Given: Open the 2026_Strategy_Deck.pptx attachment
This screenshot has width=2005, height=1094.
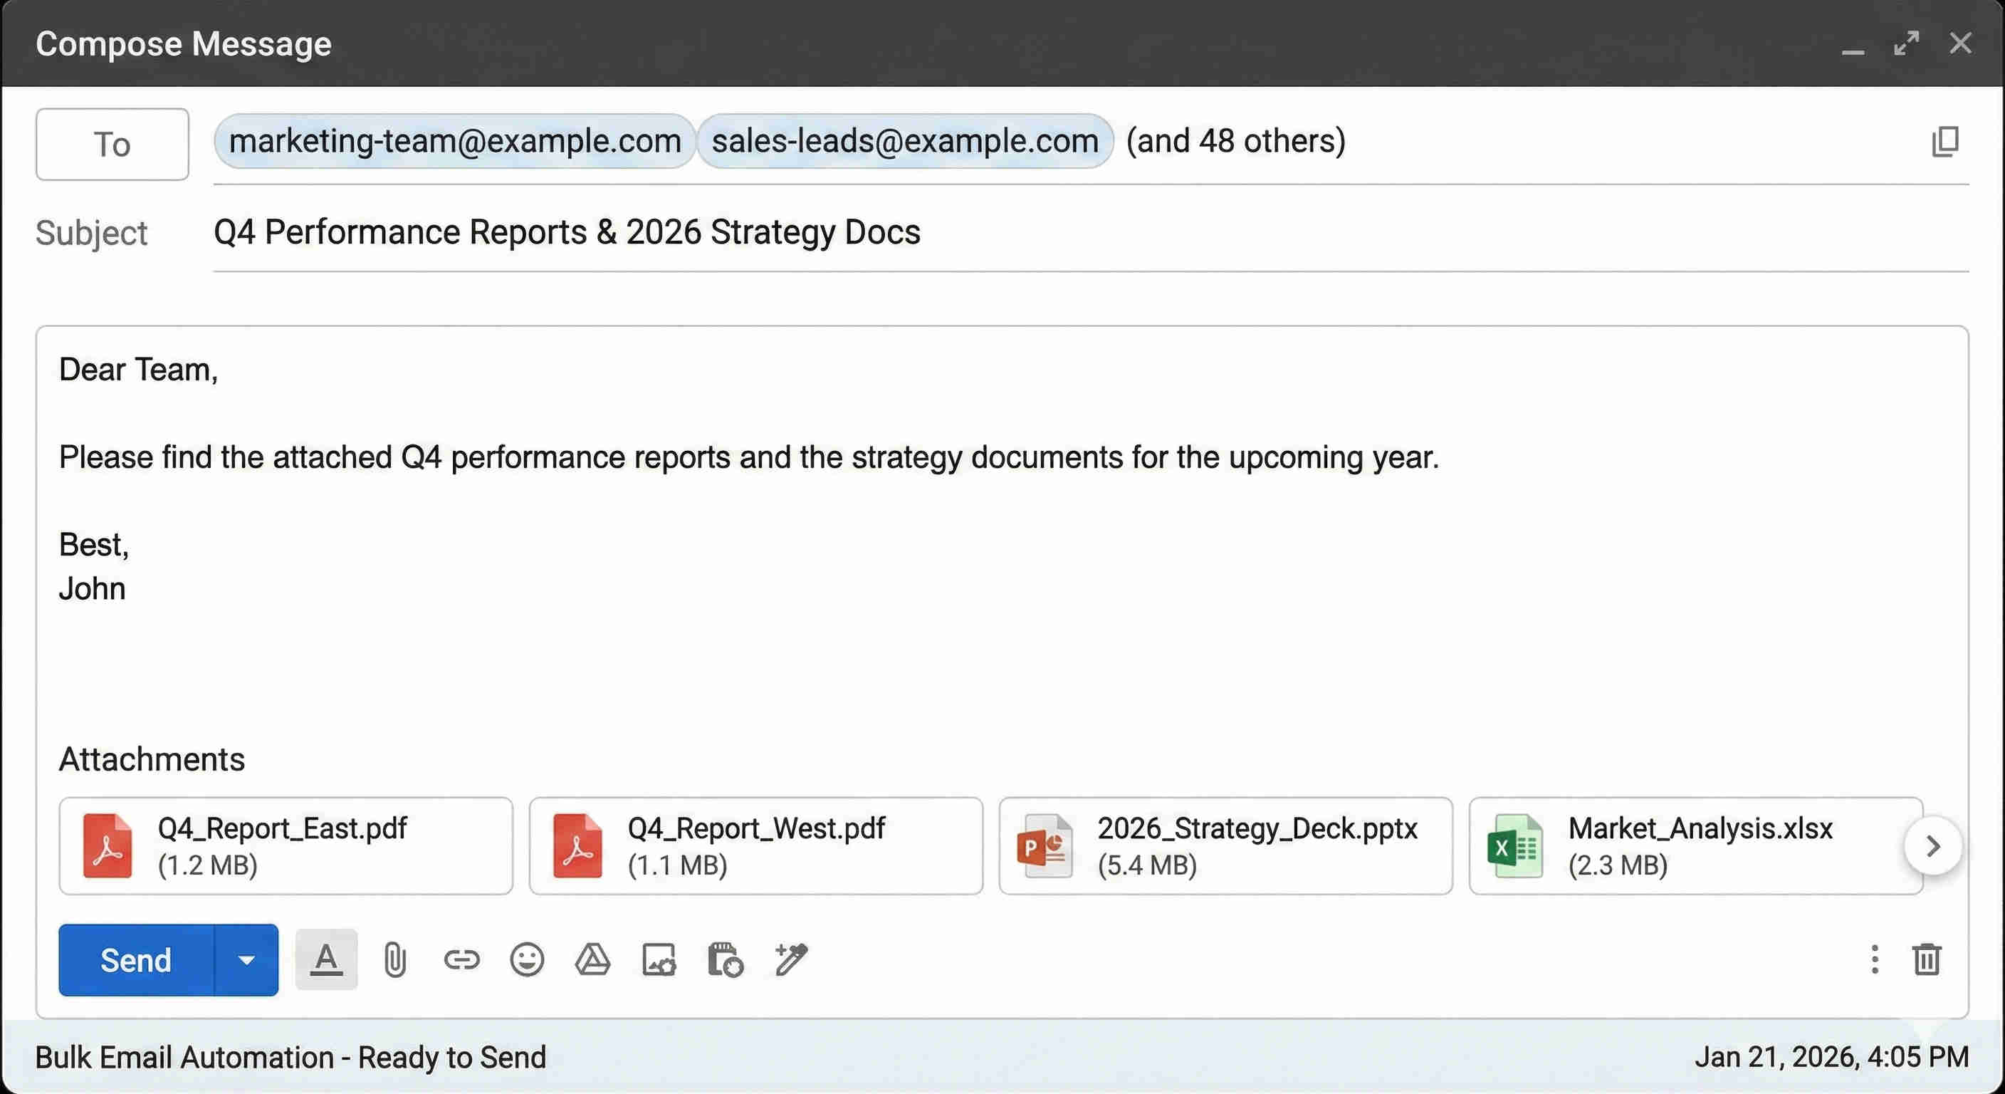Looking at the screenshot, I should point(1226,845).
